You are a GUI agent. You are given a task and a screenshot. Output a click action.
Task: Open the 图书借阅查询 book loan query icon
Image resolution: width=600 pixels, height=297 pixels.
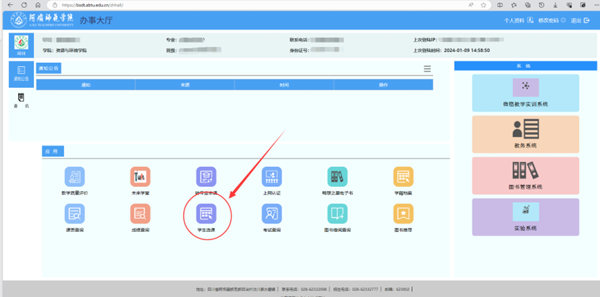337,213
